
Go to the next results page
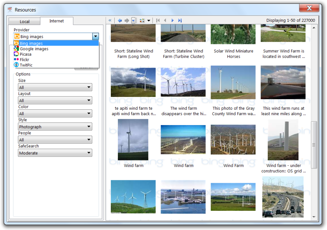[172, 20]
